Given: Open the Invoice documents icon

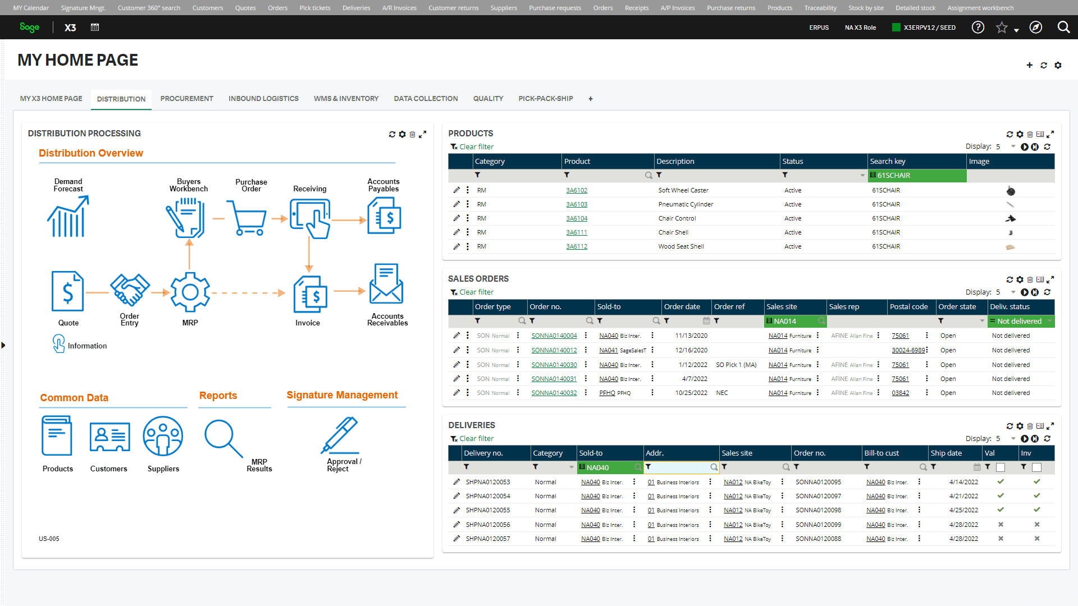Looking at the screenshot, I should (310, 294).
